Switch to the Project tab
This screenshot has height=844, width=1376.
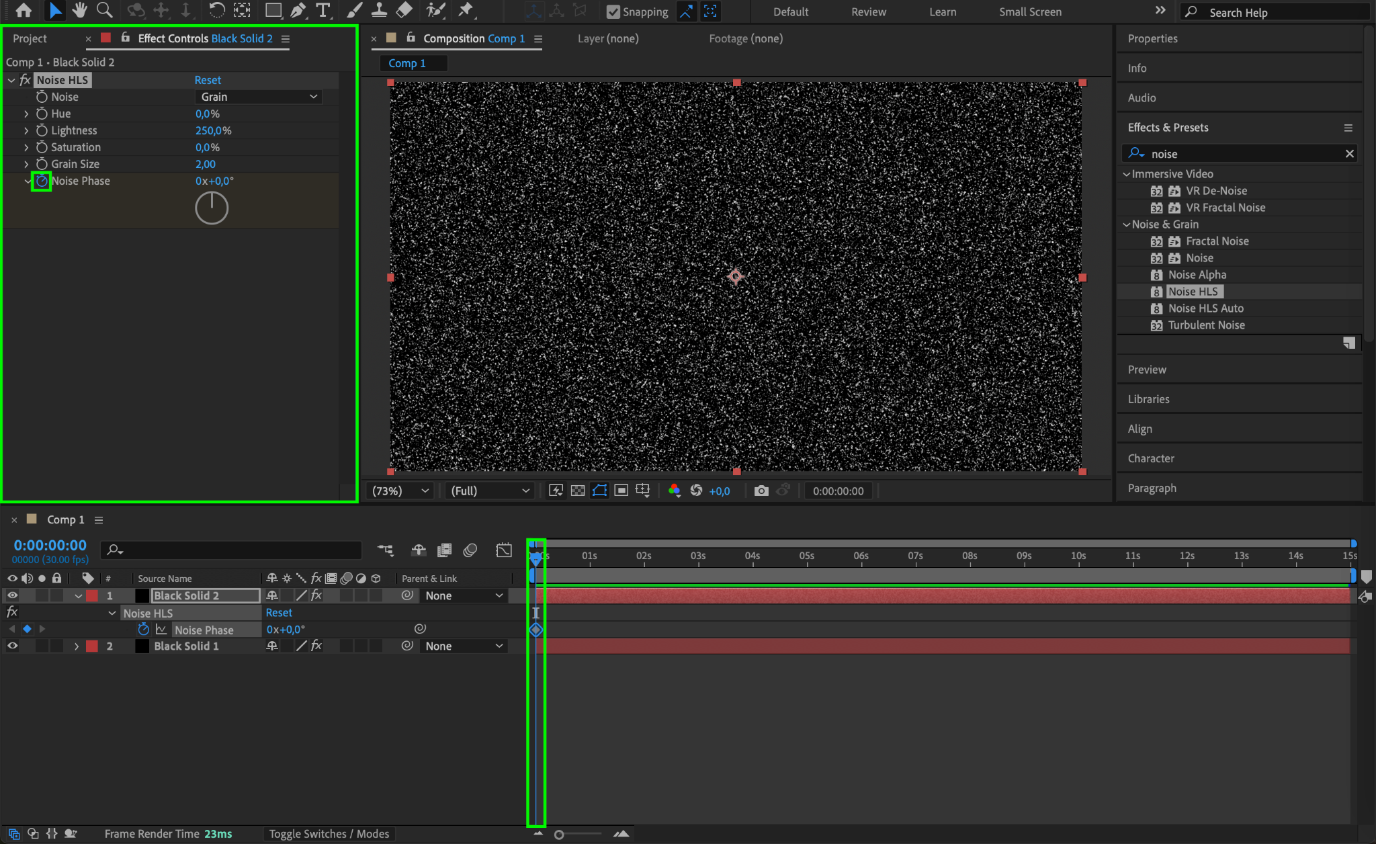[x=30, y=38]
